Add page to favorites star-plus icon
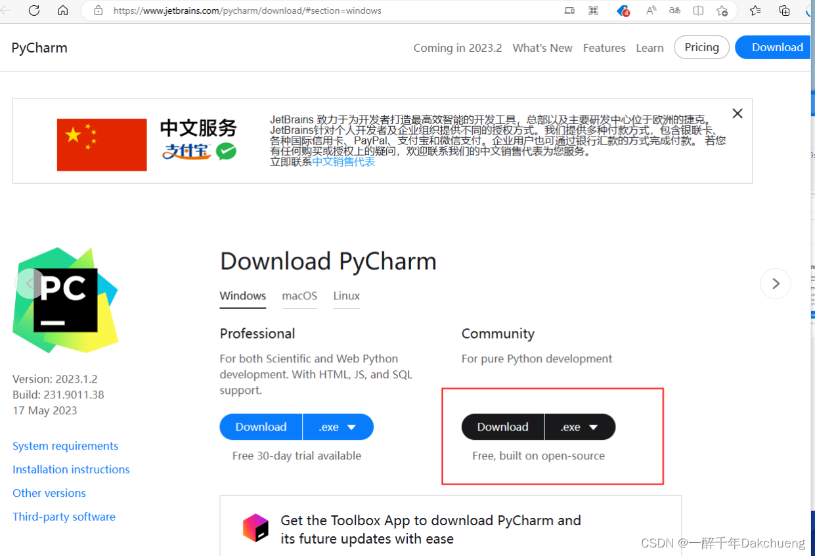Screen dimensions: 815x556 pyautogui.click(x=722, y=11)
